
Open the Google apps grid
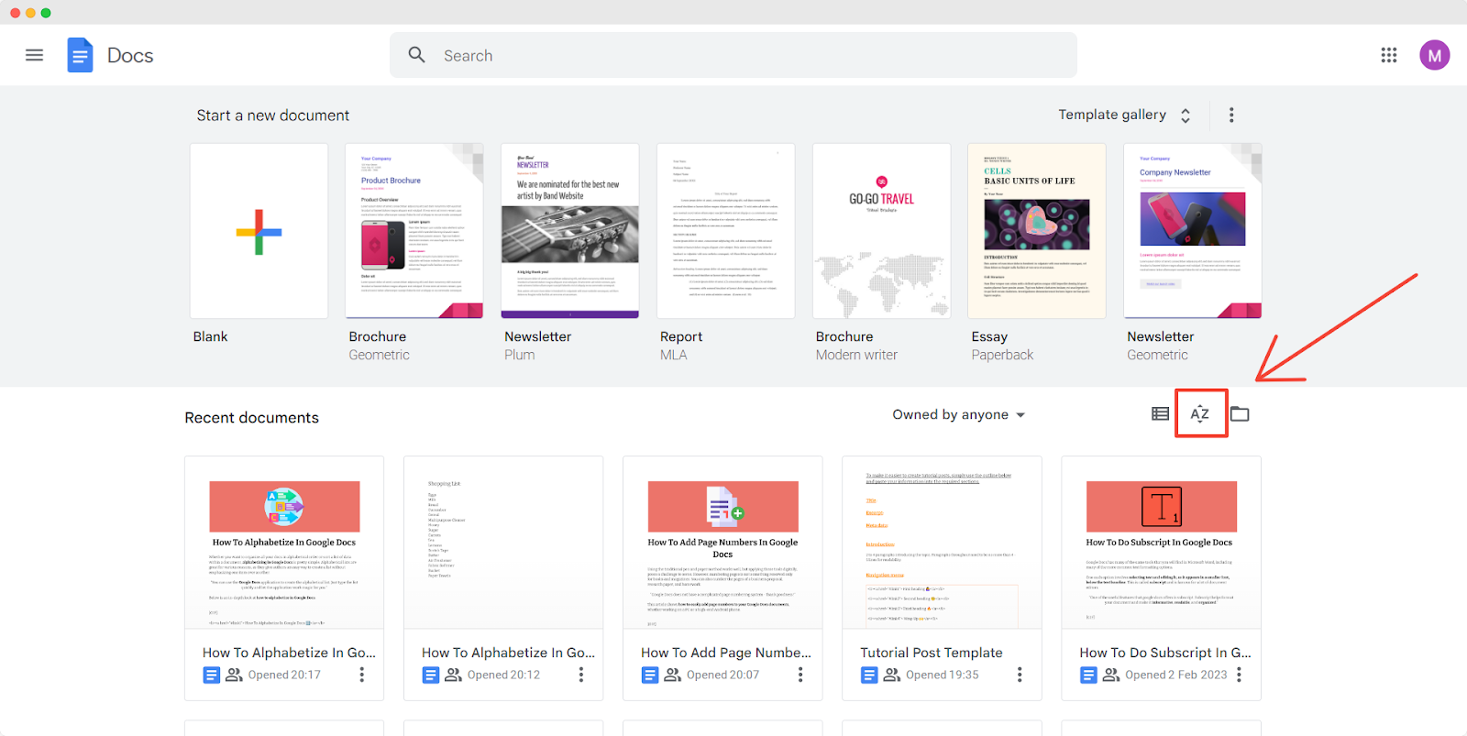(1389, 55)
